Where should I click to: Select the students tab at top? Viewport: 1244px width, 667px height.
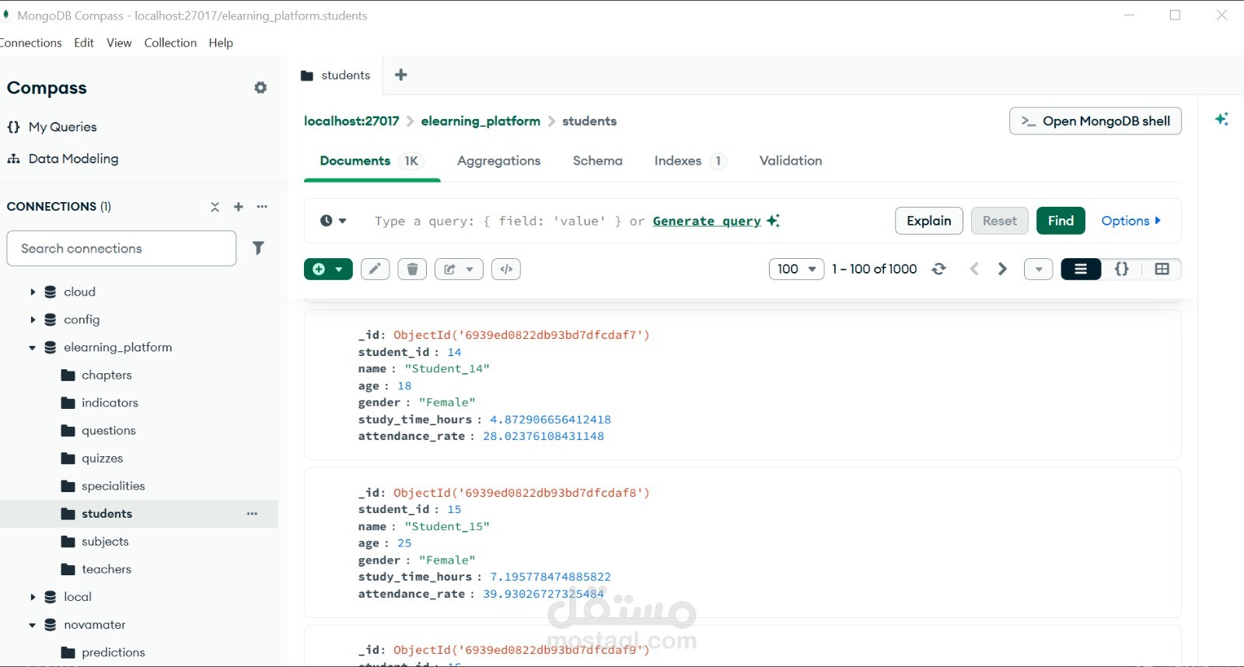point(335,75)
